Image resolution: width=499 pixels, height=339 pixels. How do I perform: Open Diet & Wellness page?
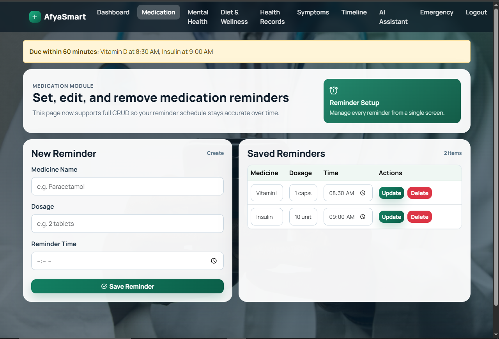pyautogui.click(x=234, y=17)
